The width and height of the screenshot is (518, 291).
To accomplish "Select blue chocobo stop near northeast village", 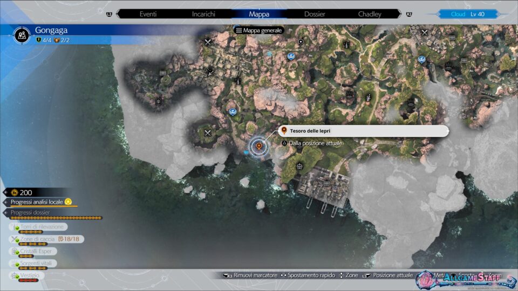I will [421, 60].
